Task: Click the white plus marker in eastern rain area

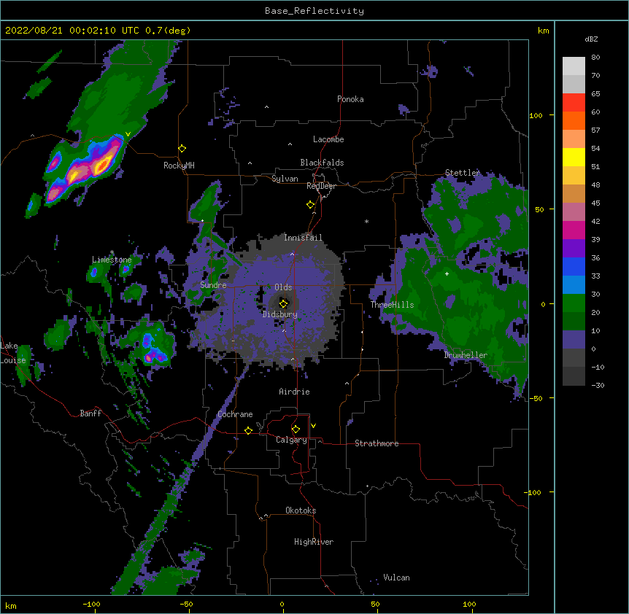Action: tap(447, 273)
